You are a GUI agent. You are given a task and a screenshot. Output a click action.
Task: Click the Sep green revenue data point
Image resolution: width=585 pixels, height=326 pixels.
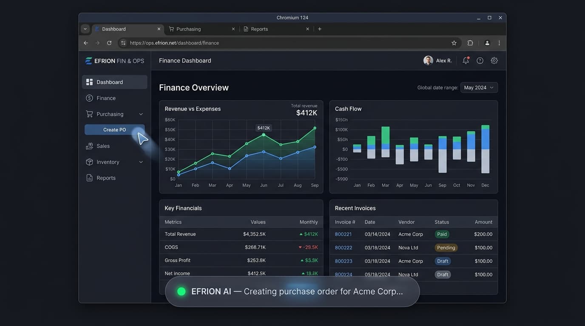click(315, 128)
